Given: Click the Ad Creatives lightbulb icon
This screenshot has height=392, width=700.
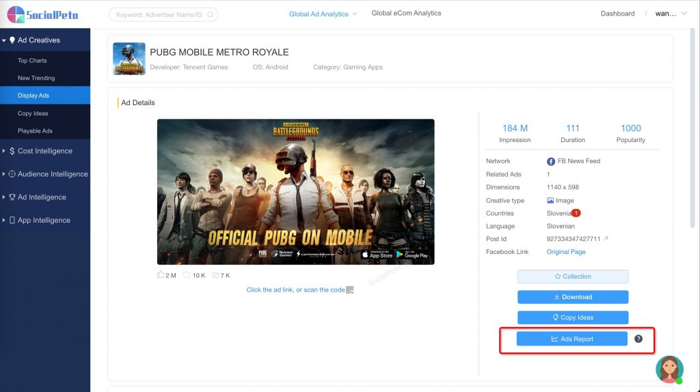Looking at the screenshot, I should [x=12, y=40].
